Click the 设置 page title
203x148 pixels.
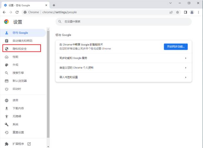(18, 22)
